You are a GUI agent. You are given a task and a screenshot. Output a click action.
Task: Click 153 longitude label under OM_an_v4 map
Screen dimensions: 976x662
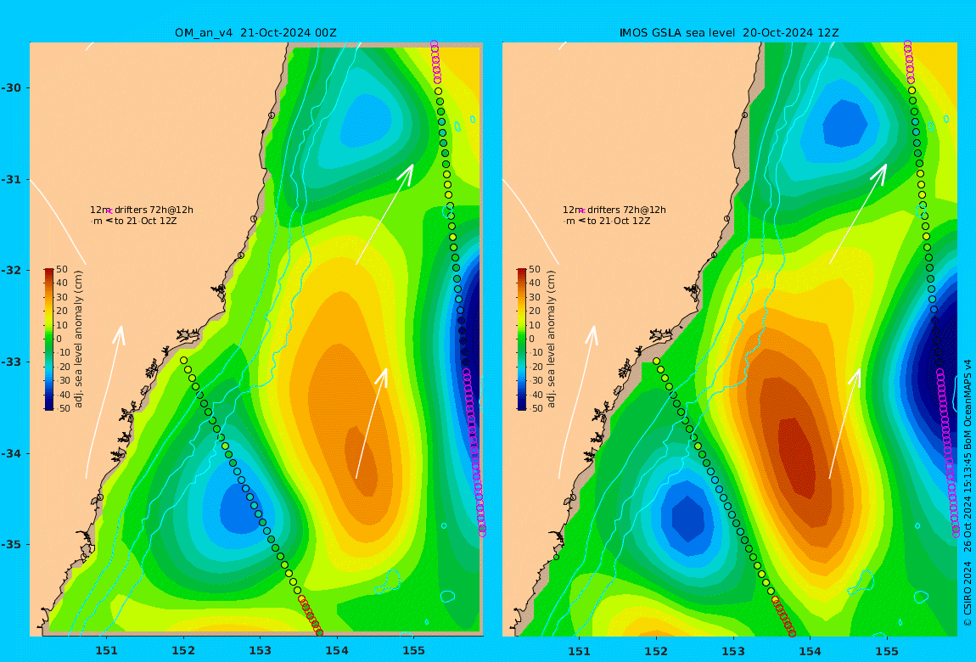tap(261, 651)
